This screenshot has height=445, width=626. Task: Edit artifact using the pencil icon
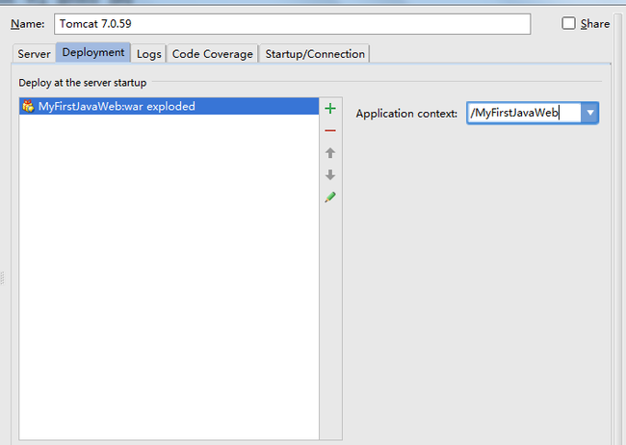pyautogui.click(x=330, y=196)
